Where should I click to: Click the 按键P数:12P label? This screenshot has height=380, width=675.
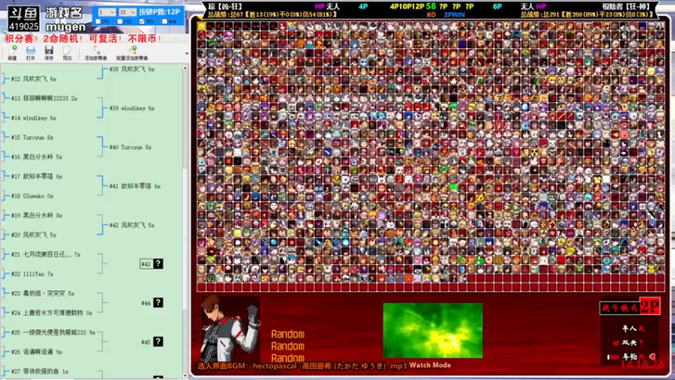(159, 12)
